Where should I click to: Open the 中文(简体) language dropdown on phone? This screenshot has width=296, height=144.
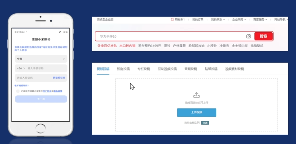pyautogui.click(x=21, y=32)
